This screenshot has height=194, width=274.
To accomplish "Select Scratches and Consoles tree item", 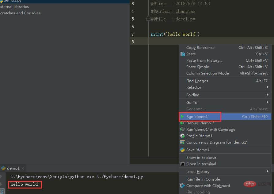I will tap(20, 13).
